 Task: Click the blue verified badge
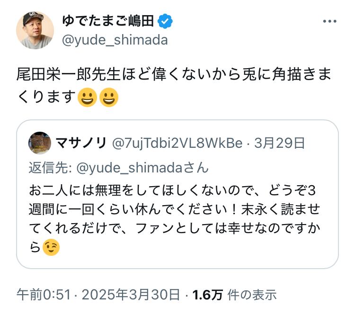click(165, 21)
